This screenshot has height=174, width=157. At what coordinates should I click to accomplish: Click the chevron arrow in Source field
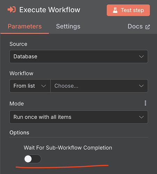tap(141, 56)
